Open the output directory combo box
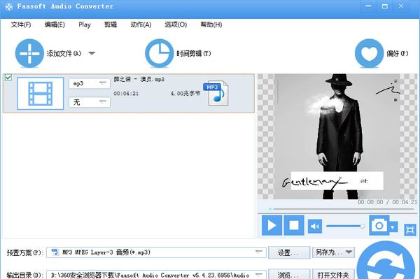The height and width of the screenshot is (279, 420). 156,275
